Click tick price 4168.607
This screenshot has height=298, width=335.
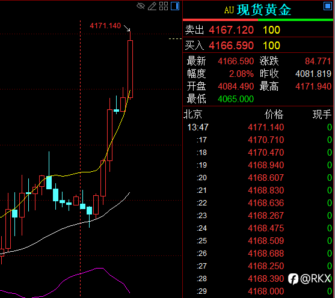266,178
